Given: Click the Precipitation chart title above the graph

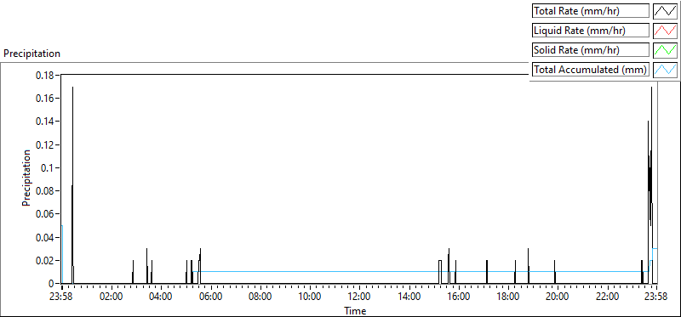Looking at the screenshot, I should [31, 54].
